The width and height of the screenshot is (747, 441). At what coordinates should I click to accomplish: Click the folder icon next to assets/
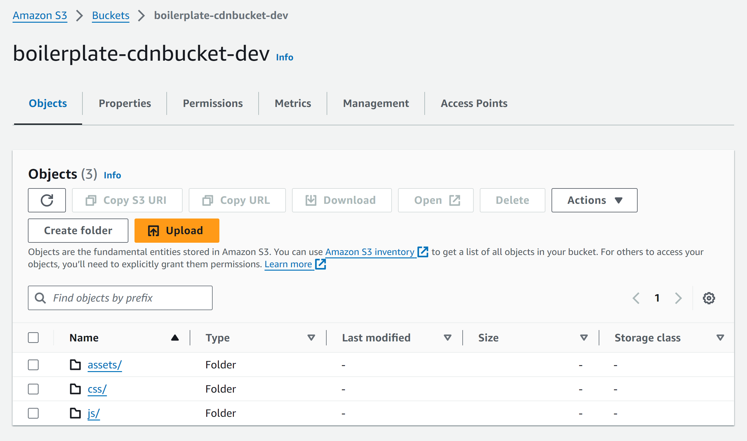tap(75, 365)
